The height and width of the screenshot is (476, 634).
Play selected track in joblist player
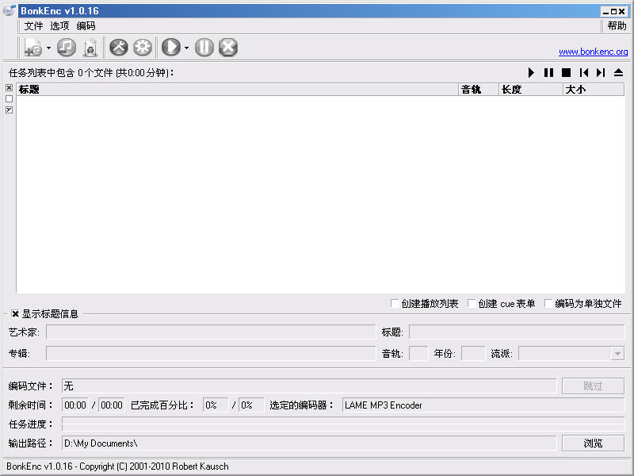pos(531,72)
